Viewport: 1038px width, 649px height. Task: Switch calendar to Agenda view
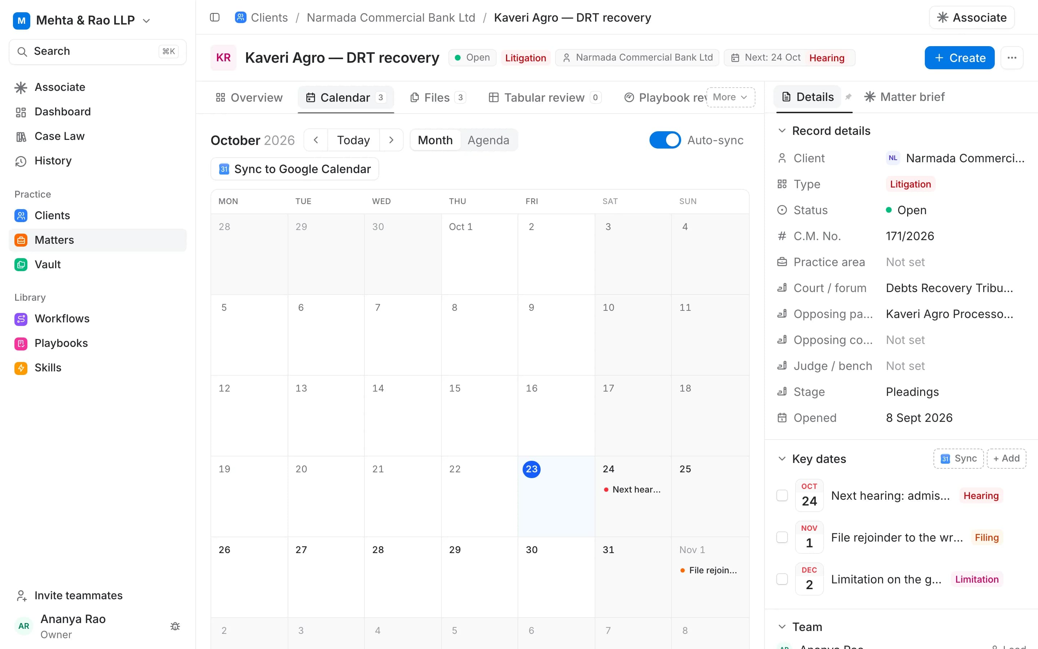pyautogui.click(x=488, y=140)
